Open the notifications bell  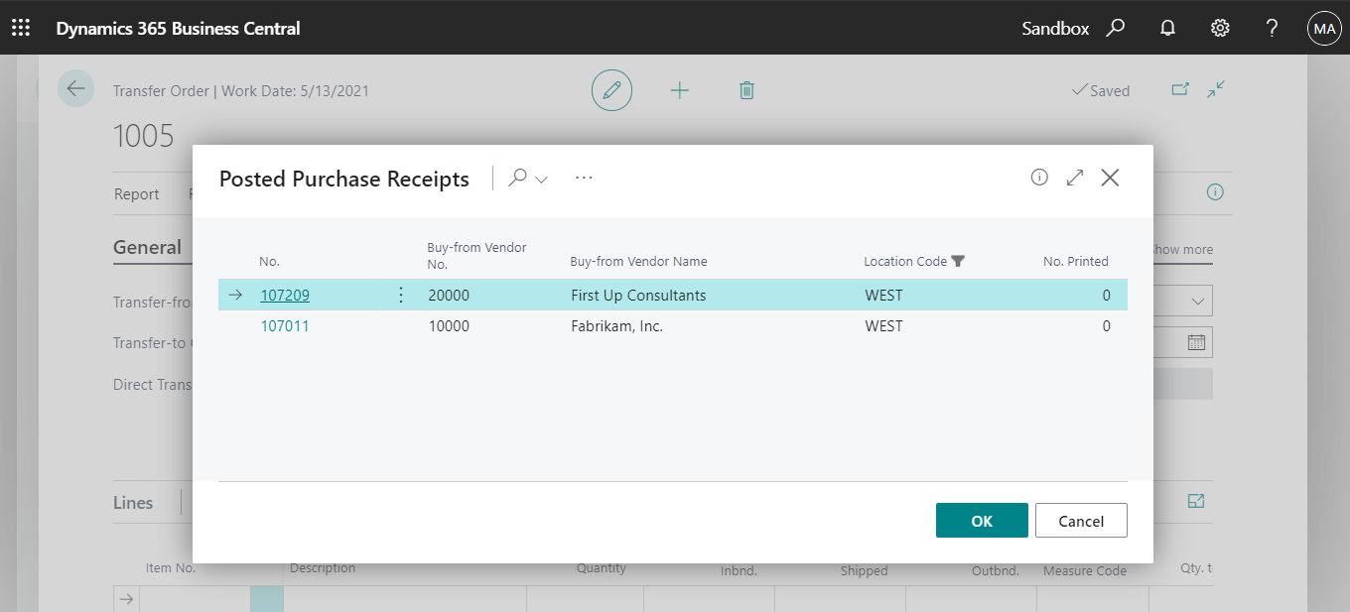click(1167, 27)
